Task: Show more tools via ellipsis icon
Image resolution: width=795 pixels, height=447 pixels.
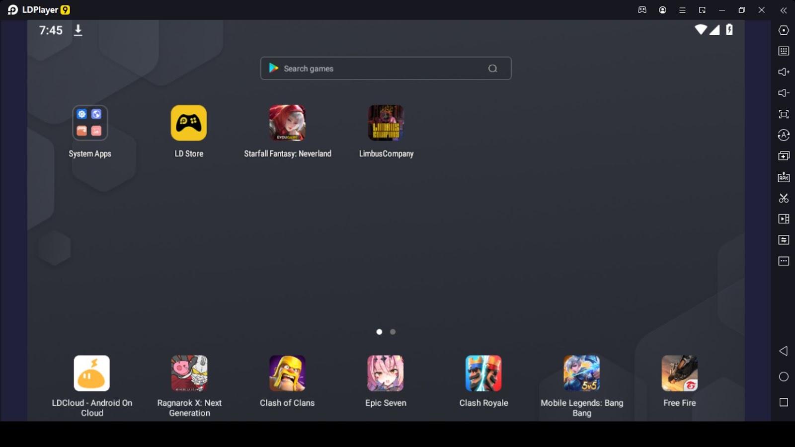Action: coord(784,261)
